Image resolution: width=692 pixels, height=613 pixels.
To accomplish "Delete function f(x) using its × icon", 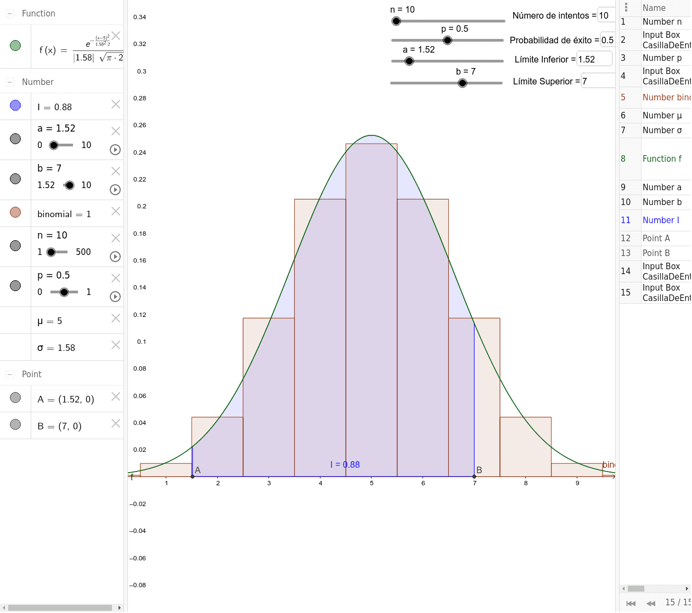I will [116, 35].
